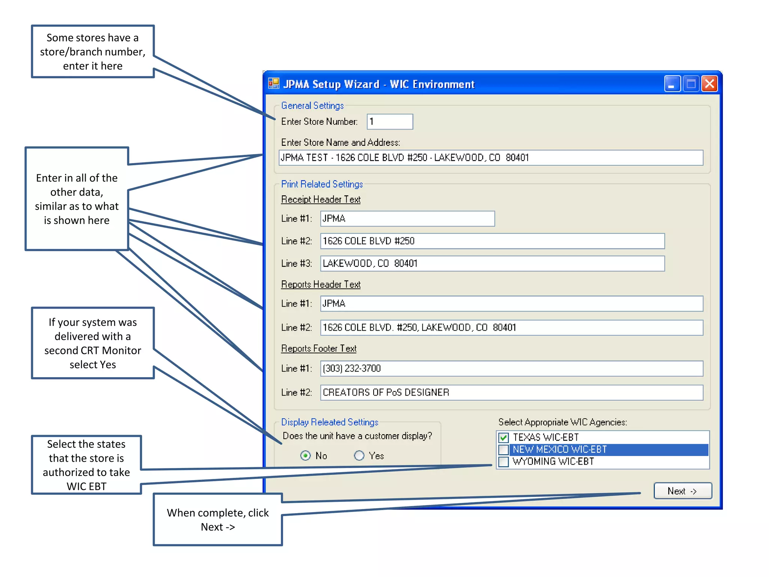Image resolution: width=769 pixels, height=577 pixels.
Task: Click Reports Header Line #2 full address field
Action: pos(511,328)
